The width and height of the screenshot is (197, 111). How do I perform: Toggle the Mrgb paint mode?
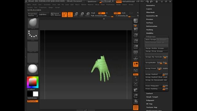click(93, 13)
